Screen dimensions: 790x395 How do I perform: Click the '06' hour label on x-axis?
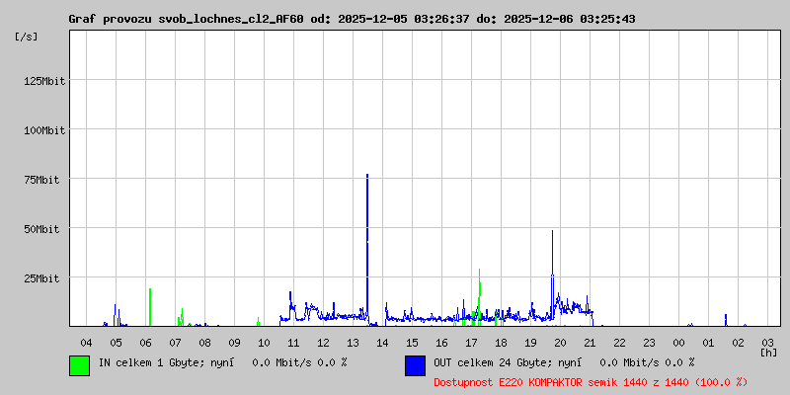pos(145,343)
